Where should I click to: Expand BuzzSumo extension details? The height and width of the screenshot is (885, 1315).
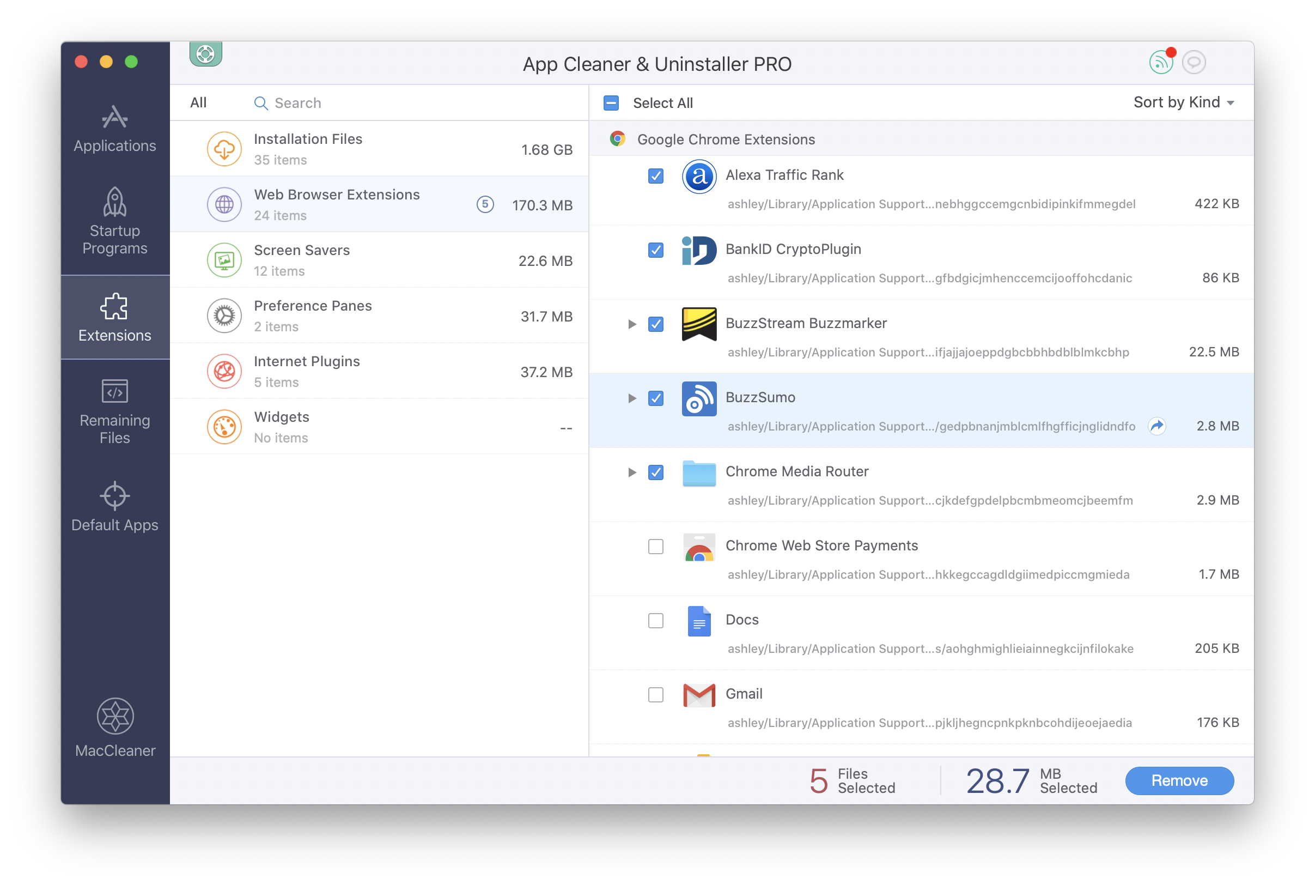coord(629,398)
